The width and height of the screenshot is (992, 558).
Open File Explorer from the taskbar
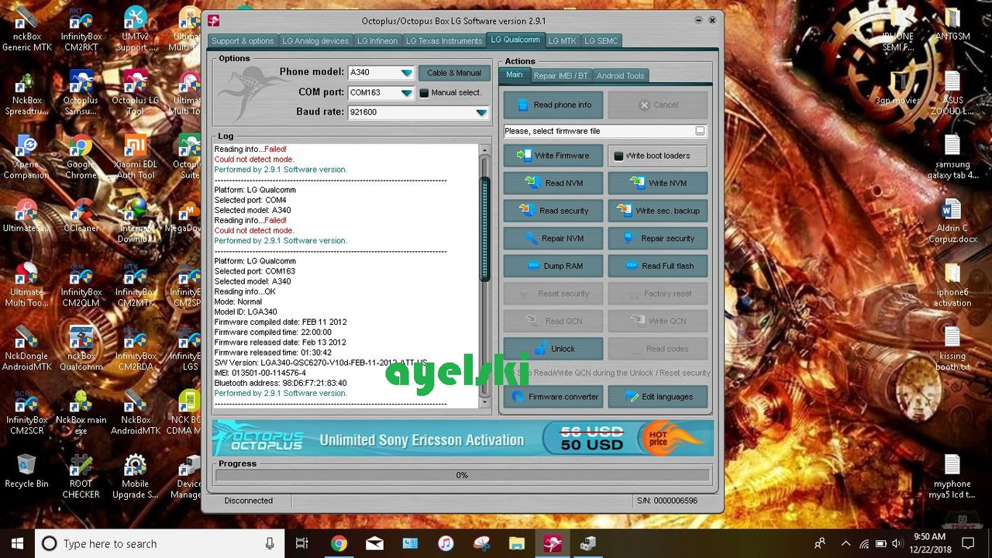(517, 543)
